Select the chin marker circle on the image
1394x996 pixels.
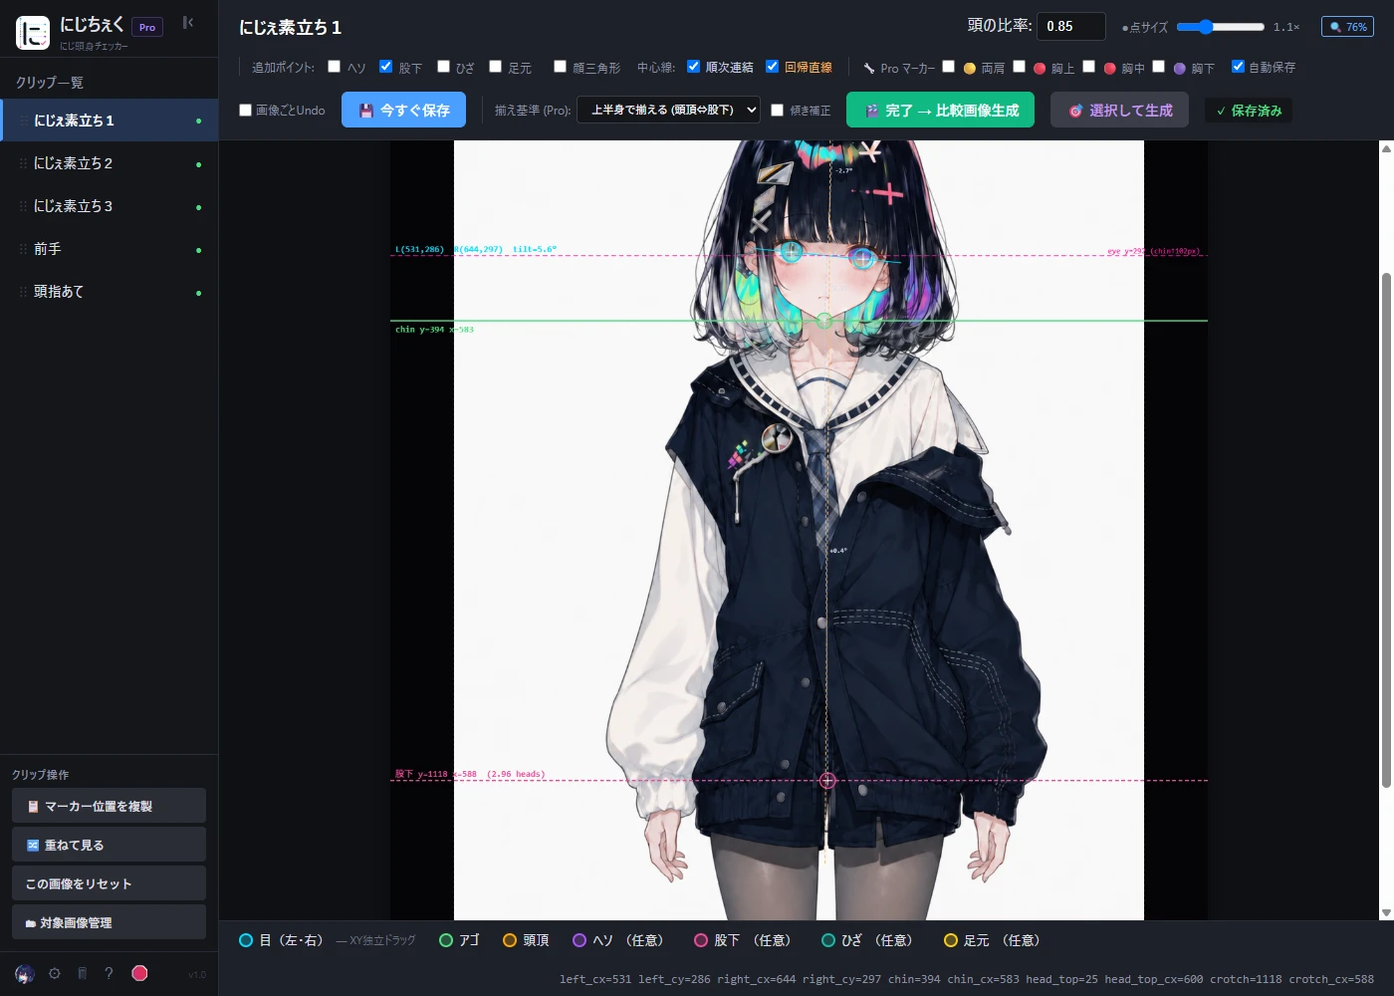point(823,321)
